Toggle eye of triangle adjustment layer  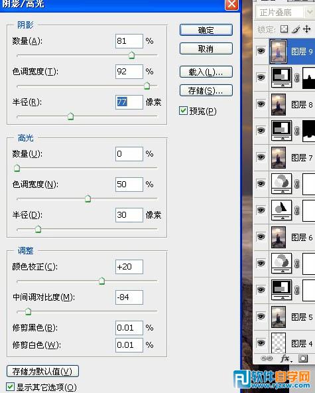261,210
